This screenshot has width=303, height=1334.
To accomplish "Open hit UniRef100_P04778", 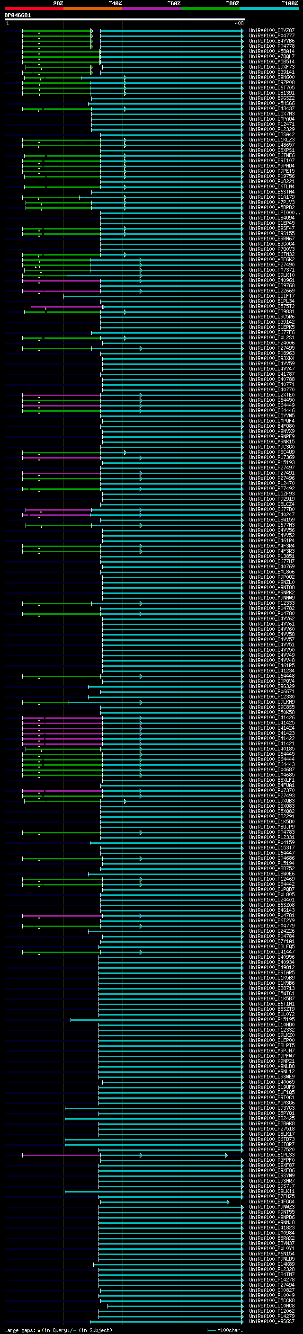I will pyautogui.click(x=272, y=46).
